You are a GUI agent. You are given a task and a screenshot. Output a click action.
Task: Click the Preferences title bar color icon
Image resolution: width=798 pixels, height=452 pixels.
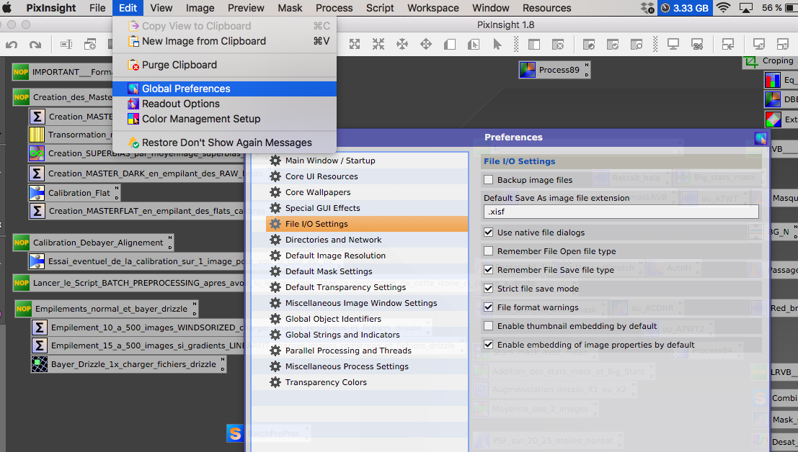coord(761,137)
